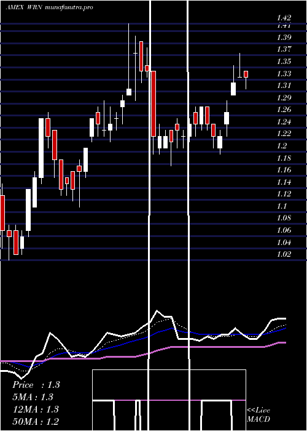
Task: Click the 1.02 price axis label
Action: click(x=284, y=254)
